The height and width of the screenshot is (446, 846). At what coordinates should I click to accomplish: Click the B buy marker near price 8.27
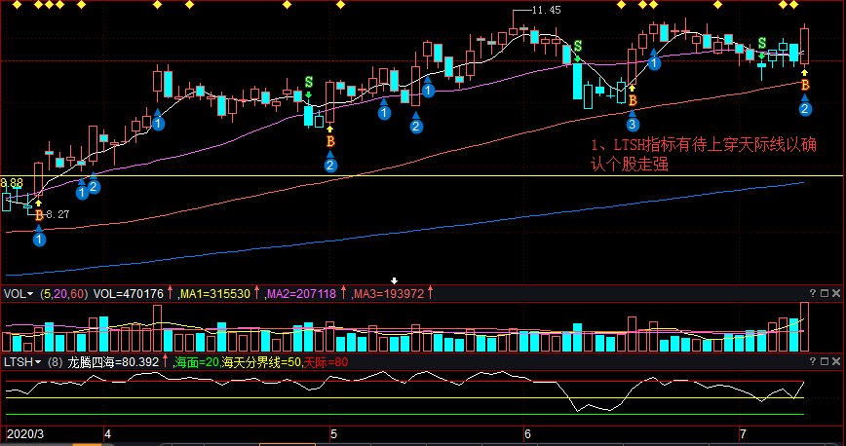click(x=39, y=214)
